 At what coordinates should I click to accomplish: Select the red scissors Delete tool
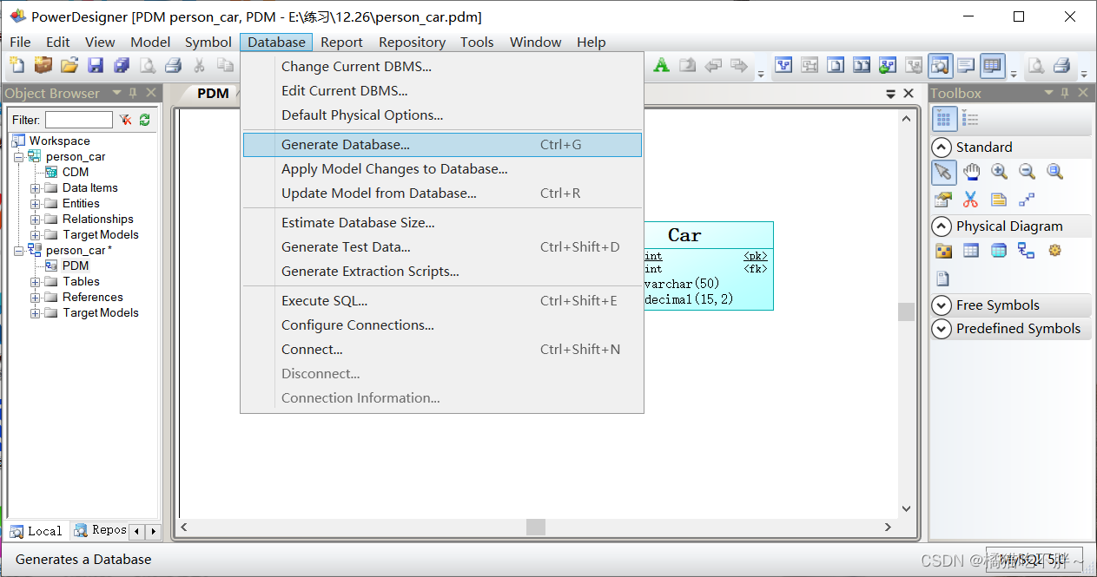click(971, 200)
